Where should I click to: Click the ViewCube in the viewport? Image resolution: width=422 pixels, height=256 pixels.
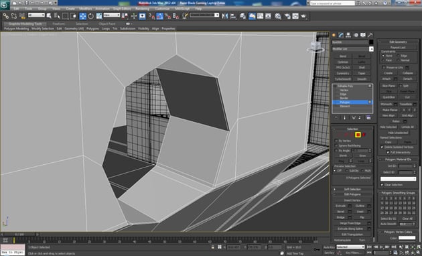pos(315,46)
